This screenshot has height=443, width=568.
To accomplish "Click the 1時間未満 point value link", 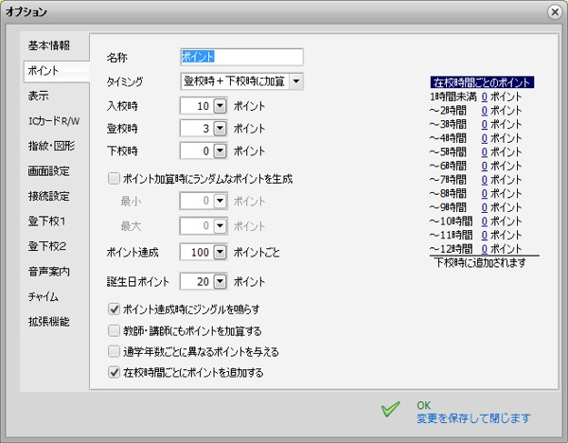I will (x=484, y=97).
